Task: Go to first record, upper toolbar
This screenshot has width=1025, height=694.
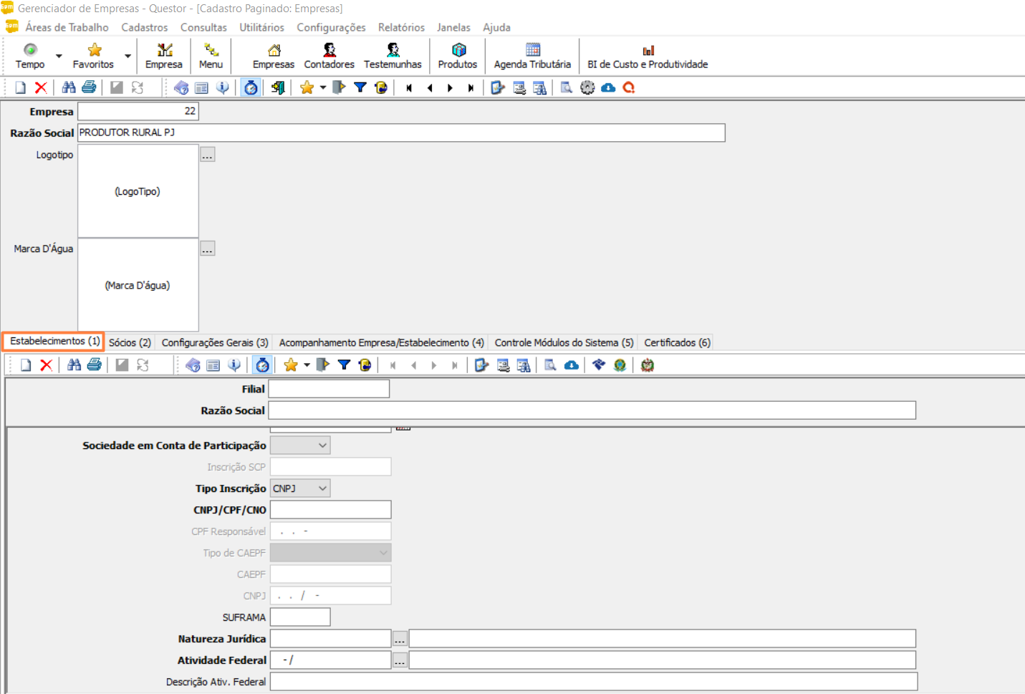Action: pos(409,87)
